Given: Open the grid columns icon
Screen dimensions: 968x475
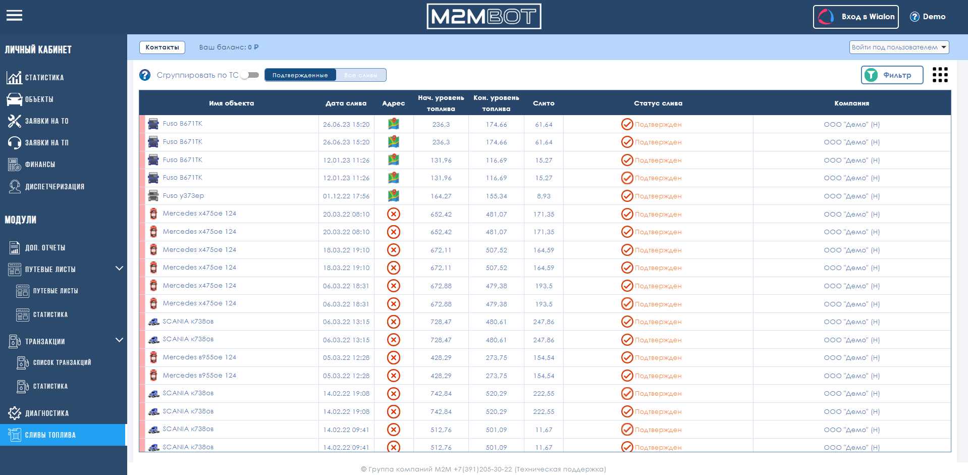Looking at the screenshot, I should coord(940,75).
